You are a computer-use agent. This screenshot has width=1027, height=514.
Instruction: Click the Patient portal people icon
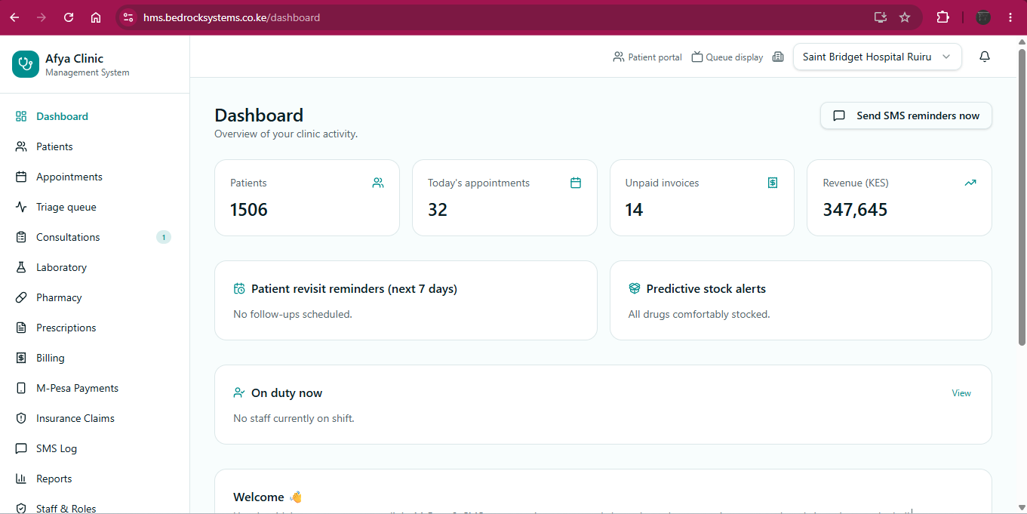point(619,57)
